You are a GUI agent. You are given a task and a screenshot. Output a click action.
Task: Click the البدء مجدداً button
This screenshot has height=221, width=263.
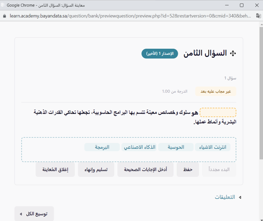219,170
